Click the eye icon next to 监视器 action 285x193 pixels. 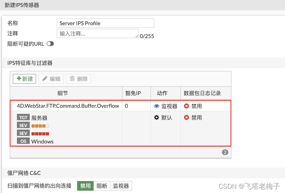tap(156, 106)
